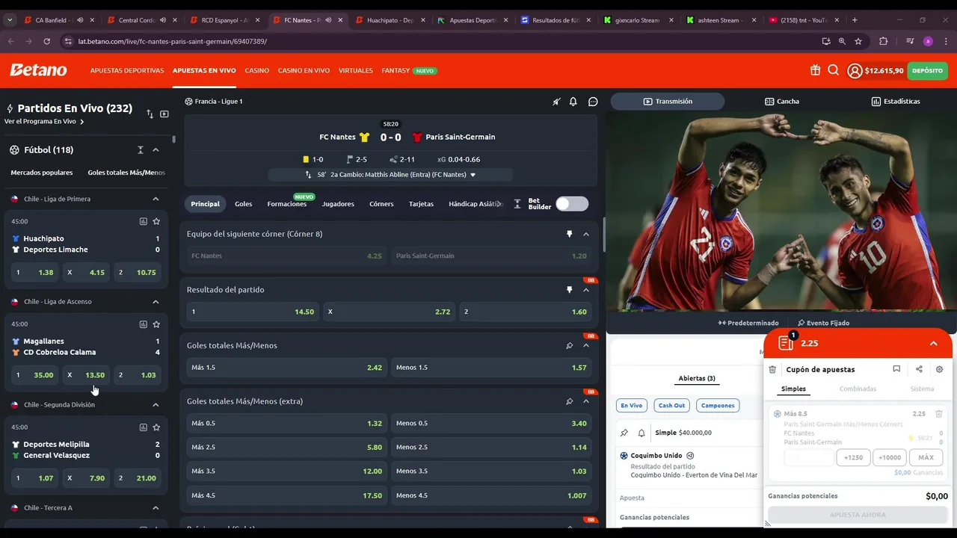Image resolution: width=957 pixels, height=538 pixels.
Task: Favorite the Huachipato match with the star
Action: 156,221
